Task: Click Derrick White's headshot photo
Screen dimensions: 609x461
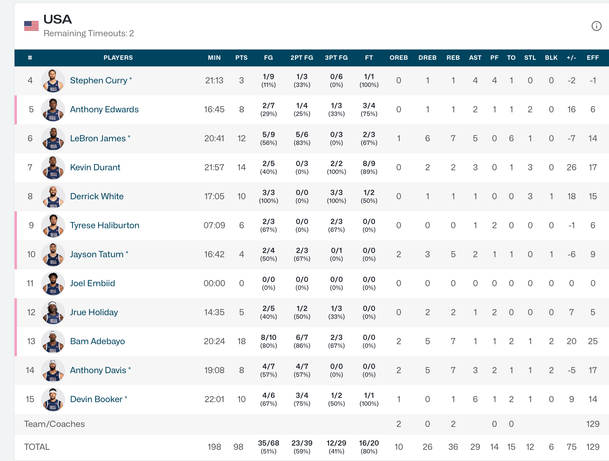Action: click(x=53, y=197)
